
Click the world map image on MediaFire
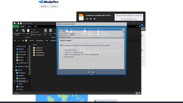click(x=62, y=98)
